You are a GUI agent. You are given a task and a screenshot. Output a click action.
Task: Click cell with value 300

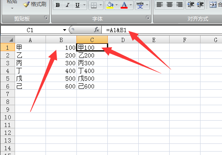61,63
